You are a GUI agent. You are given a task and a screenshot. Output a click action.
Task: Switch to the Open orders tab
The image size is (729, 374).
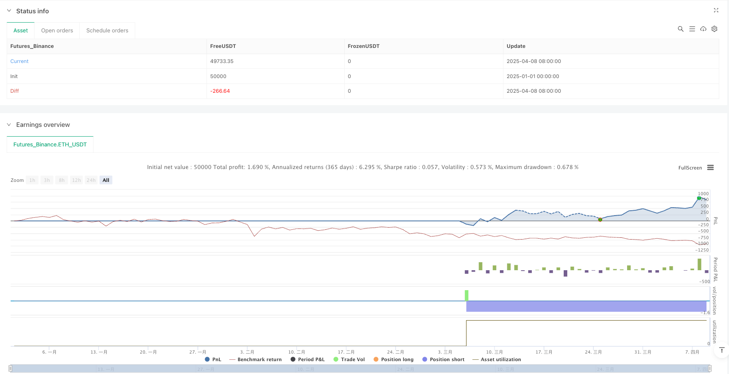coord(57,31)
